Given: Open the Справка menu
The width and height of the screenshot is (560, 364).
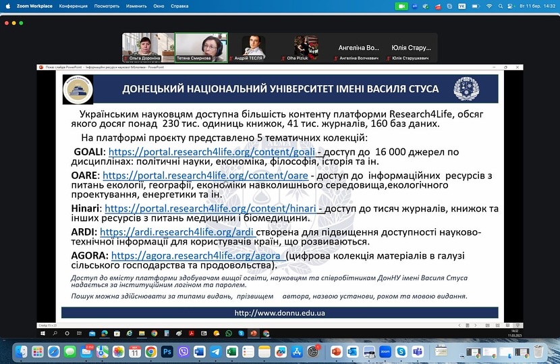Looking at the screenshot, I should pos(179,6).
